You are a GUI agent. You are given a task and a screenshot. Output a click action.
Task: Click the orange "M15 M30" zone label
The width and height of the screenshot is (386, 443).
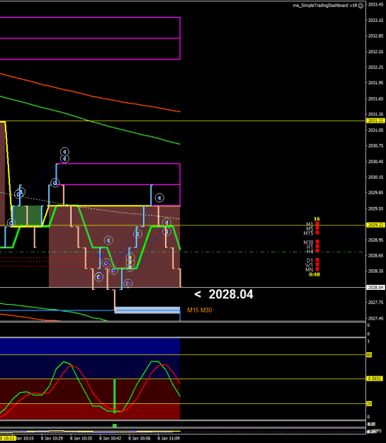click(x=199, y=310)
